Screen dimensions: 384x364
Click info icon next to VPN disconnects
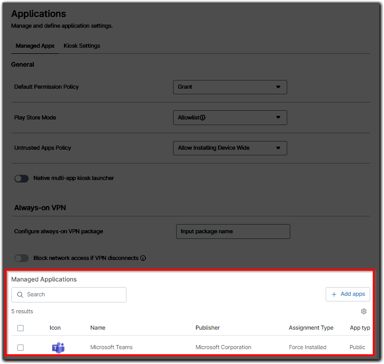point(143,258)
